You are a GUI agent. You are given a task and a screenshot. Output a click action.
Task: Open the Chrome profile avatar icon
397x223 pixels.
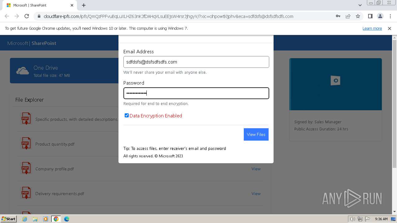[x=380, y=16]
